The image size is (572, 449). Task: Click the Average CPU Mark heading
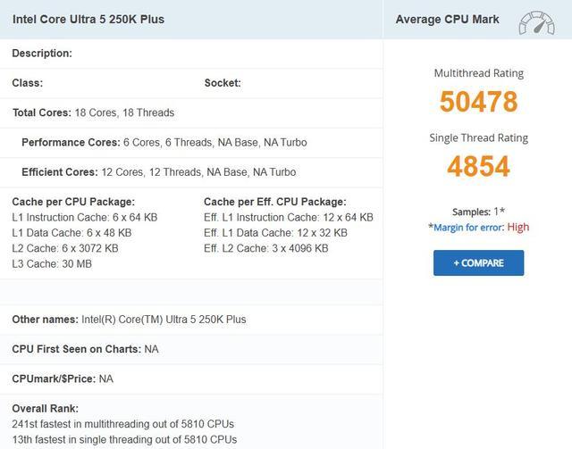(447, 20)
